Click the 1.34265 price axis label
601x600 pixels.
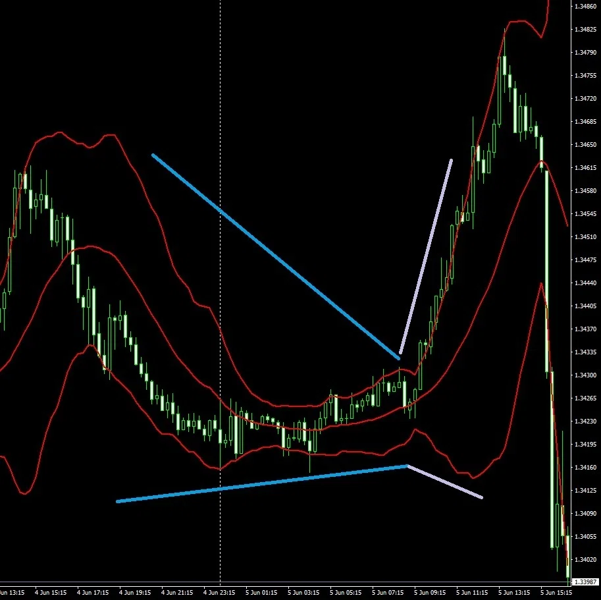click(x=585, y=398)
